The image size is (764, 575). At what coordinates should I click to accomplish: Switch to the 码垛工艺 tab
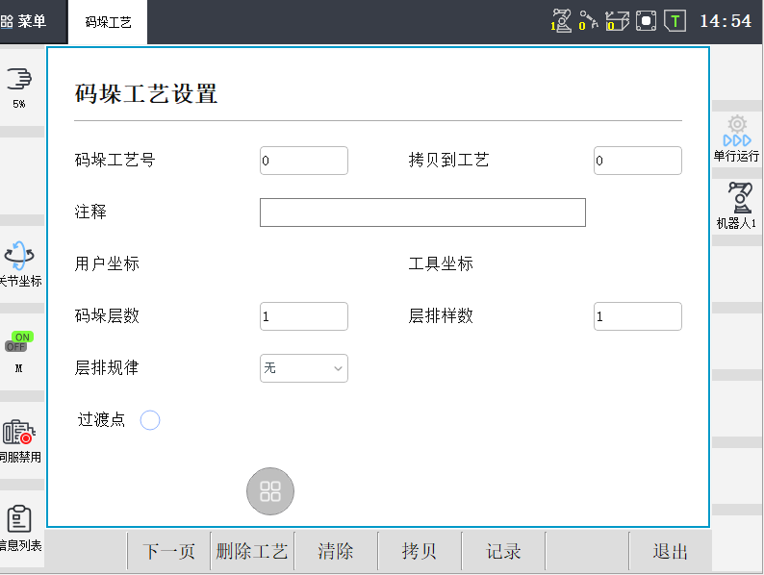(x=108, y=21)
